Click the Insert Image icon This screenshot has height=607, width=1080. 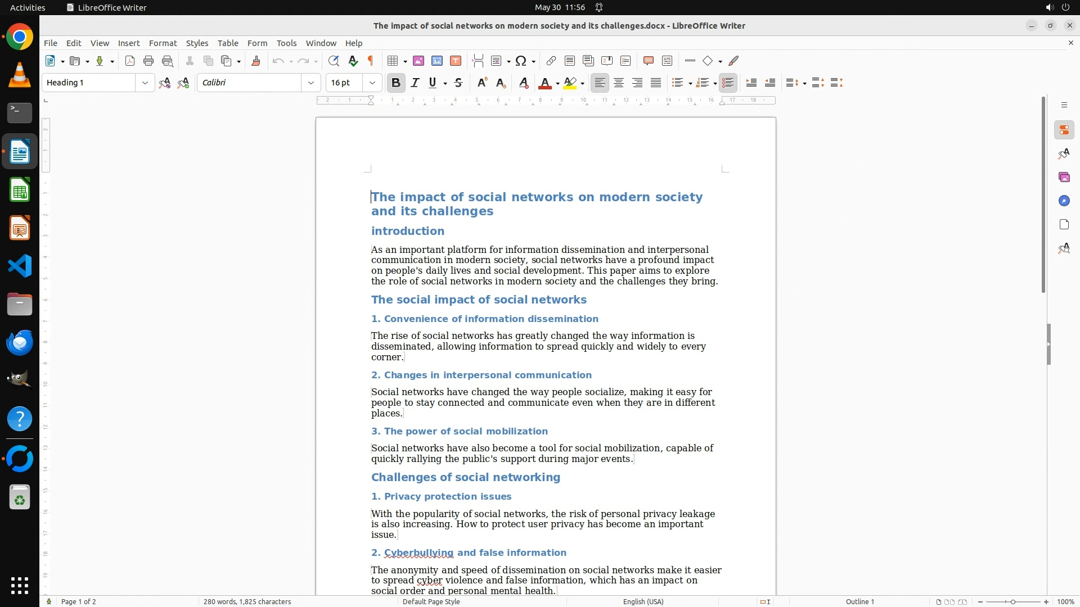[x=418, y=61]
